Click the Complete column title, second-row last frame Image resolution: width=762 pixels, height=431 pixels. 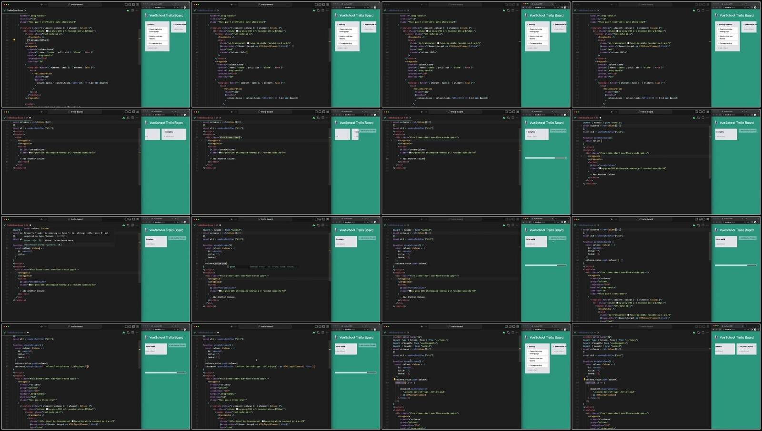click(x=721, y=132)
